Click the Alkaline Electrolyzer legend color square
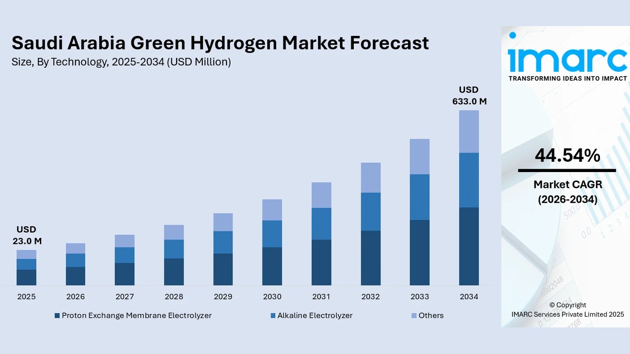Screen dimensions: 630x354 click(x=273, y=316)
